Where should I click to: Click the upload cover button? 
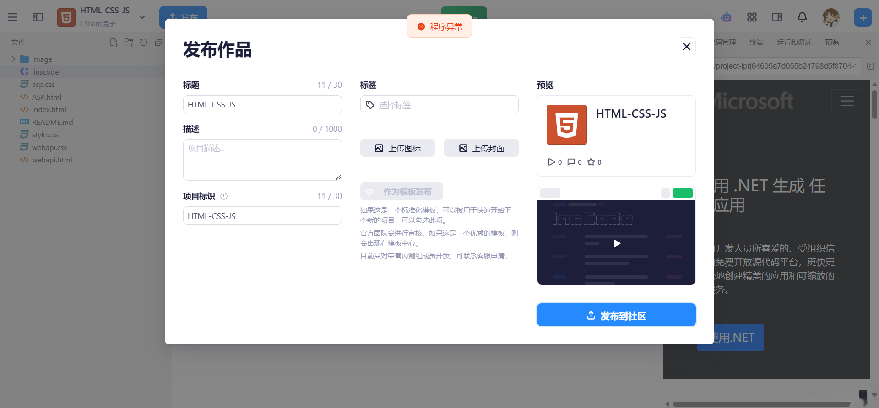tap(481, 148)
